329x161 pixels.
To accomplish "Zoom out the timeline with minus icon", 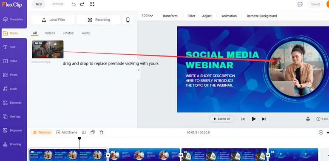I will coord(321,132).
